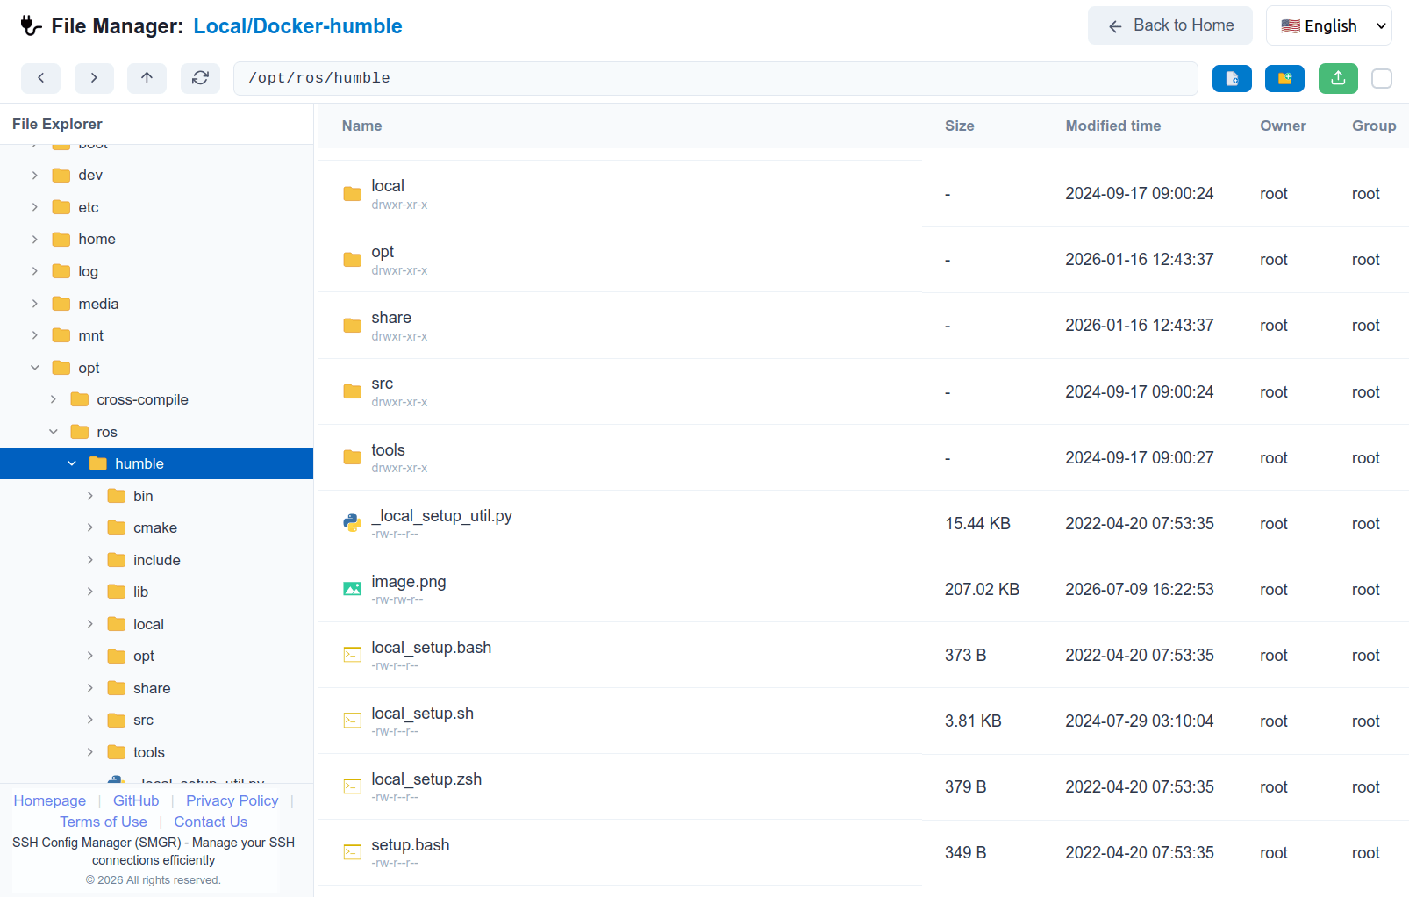Click the script icon of local_setup.sh
This screenshot has width=1409, height=897.
[x=353, y=721]
